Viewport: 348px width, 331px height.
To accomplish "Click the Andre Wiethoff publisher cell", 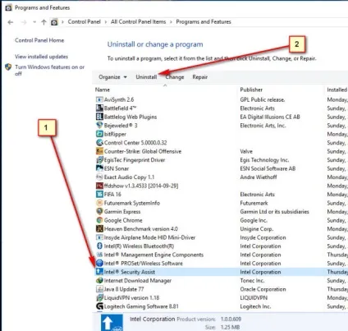I will point(259,177).
